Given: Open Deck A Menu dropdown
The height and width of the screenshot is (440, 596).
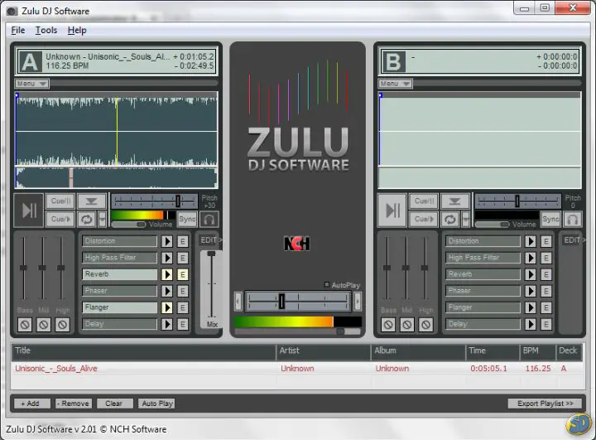Looking at the screenshot, I should tap(31, 84).
